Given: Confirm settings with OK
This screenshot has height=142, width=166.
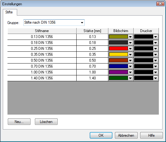Looking at the screenshot, I should pyautogui.click(x=101, y=135).
